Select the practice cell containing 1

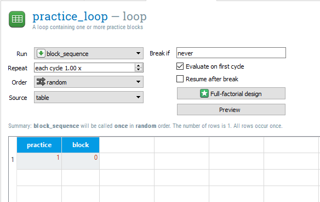39,161
